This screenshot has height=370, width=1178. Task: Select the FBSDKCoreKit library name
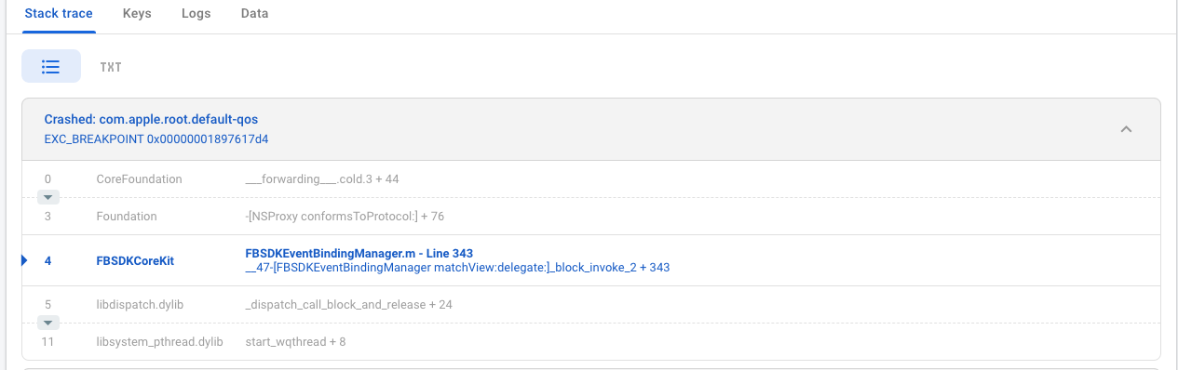pos(135,261)
